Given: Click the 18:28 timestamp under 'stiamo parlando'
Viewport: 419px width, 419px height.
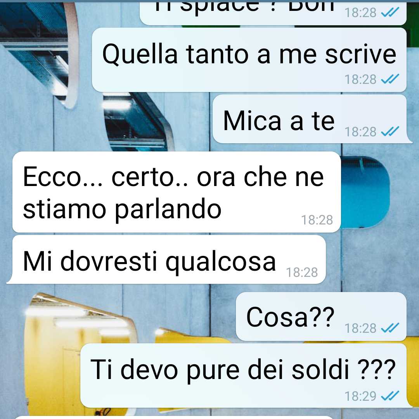Looking at the screenshot, I should click(317, 220).
